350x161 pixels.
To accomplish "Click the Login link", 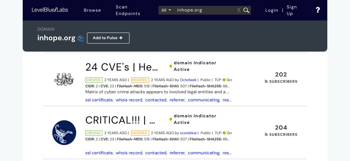I will tap(271, 10).
